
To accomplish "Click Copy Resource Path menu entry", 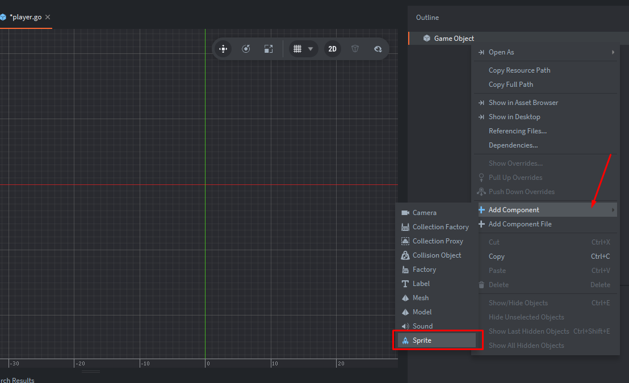I will pos(519,70).
